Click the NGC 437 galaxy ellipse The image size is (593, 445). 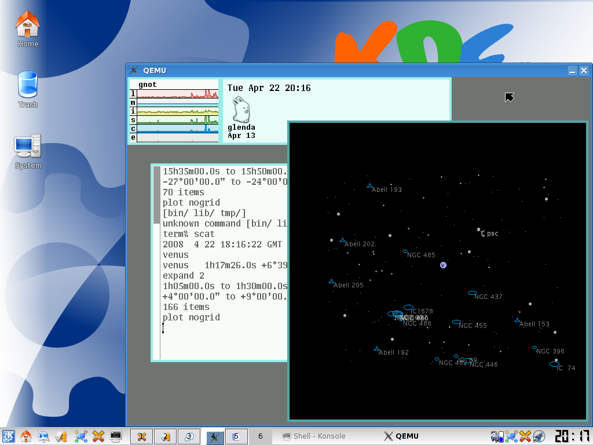pos(472,293)
